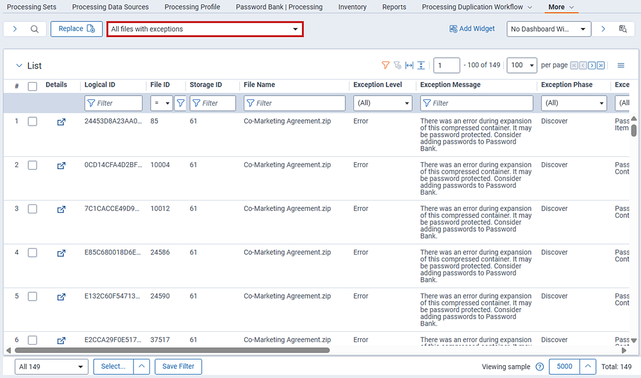The image size is (641, 378).
Task: Open 'No Dashboard Wi...' dropdown
Action: pyautogui.click(x=549, y=29)
